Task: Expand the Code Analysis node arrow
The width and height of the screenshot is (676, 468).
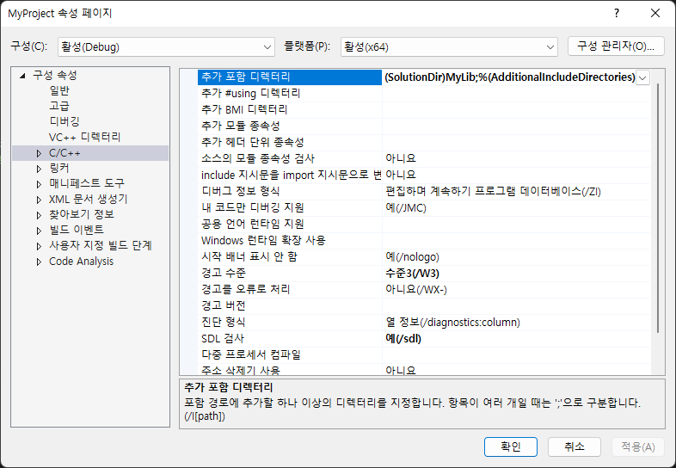Action: [x=39, y=262]
